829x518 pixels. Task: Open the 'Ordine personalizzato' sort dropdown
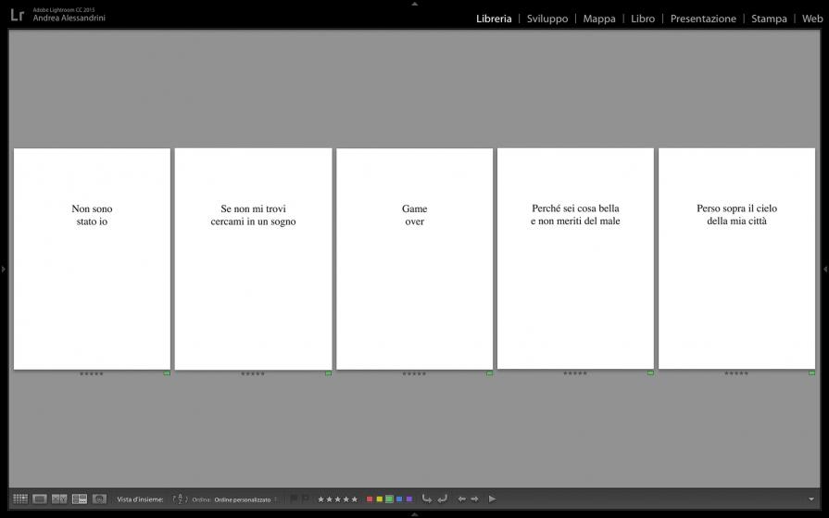(245, 499)
